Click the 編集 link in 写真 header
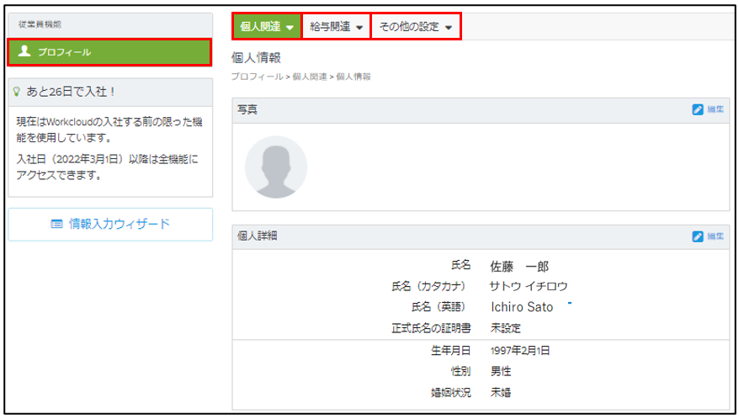 pos(715,109)
